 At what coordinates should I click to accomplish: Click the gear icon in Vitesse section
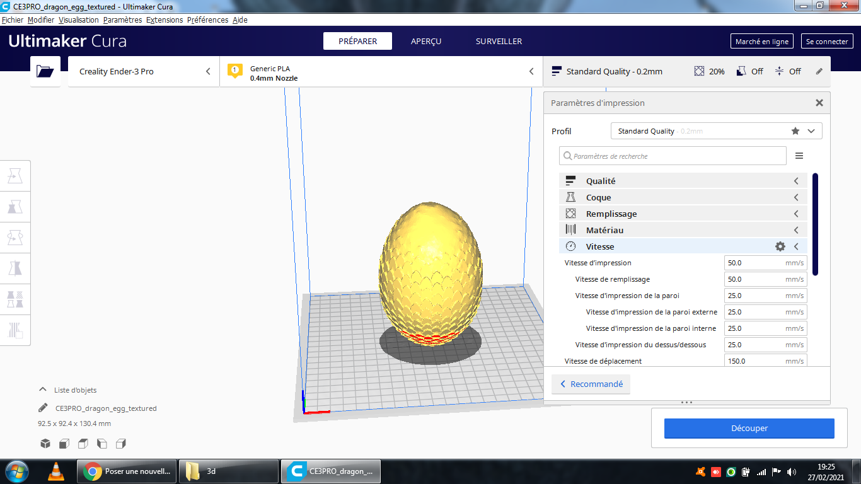(x=780, y=246)
